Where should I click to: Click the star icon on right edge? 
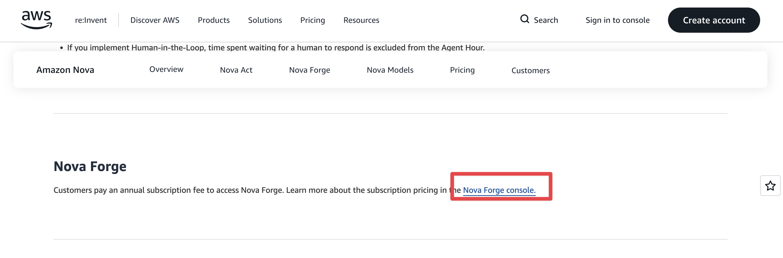[770, 186]
